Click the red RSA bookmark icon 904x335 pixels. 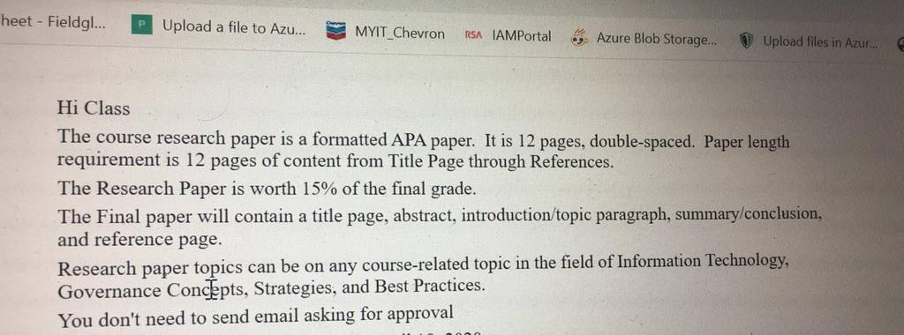[x=473, y=35]
